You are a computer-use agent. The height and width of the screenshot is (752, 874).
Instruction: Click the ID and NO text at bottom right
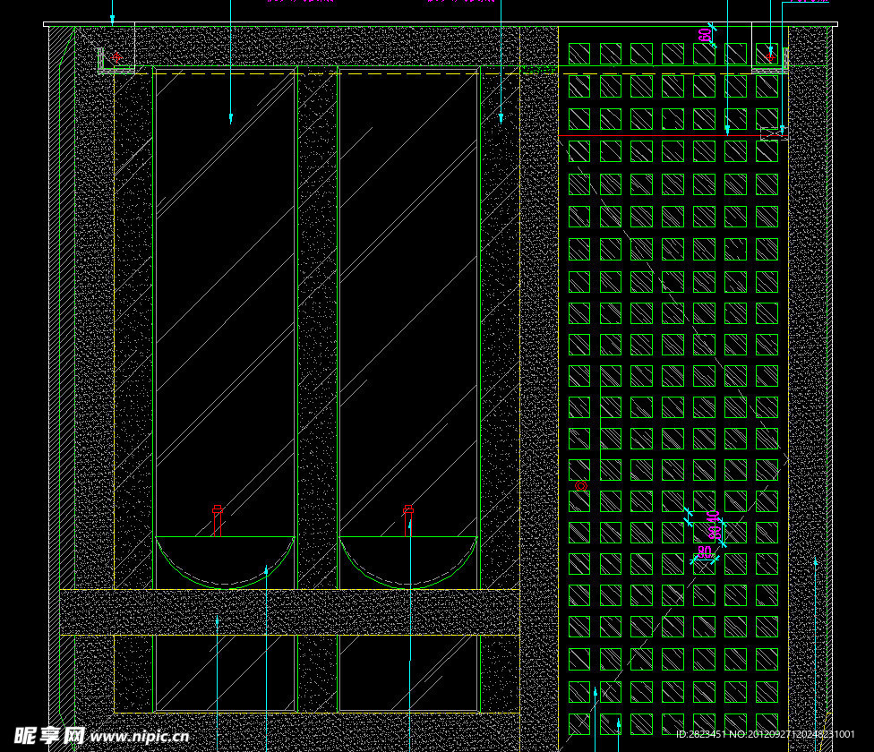765,735
